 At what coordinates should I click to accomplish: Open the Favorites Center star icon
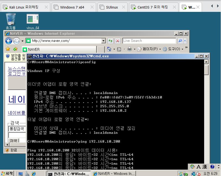point(8,49)
